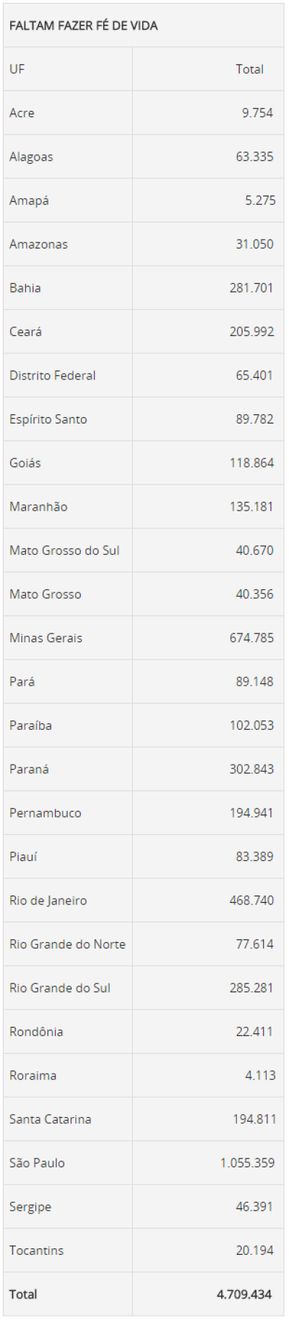Select the Acre row label
The width and height of the screenshot is (289, 1320).
click(22, 113)
